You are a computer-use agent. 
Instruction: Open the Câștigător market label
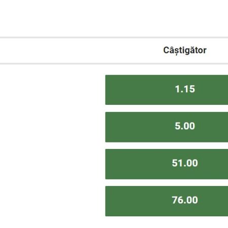[185, 50]
